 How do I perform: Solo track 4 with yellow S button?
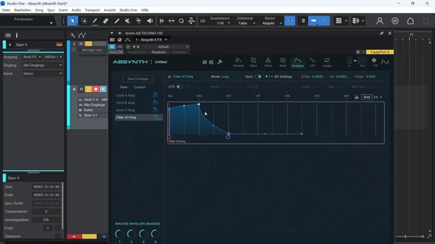coord(88,89)
